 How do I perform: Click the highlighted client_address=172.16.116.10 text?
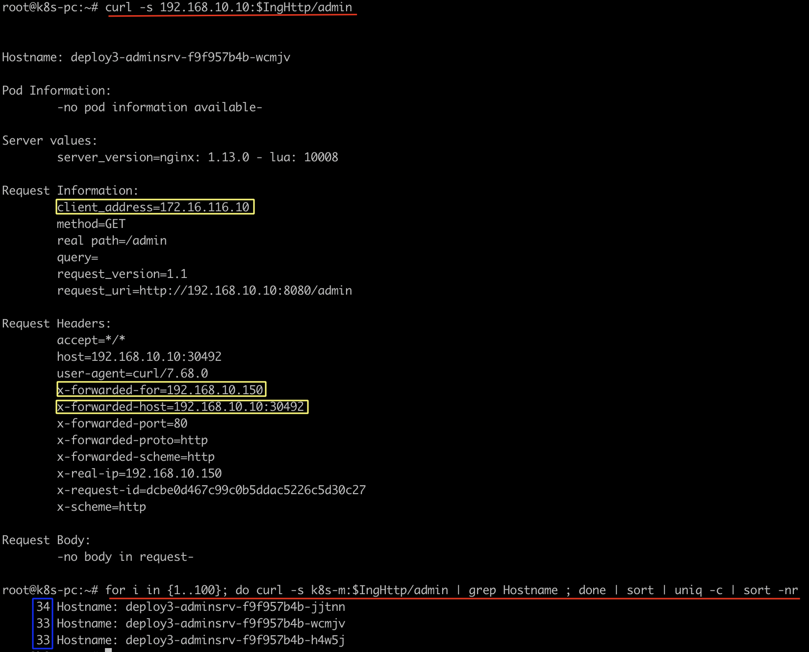pyautogui.click(x=154, y=207)
